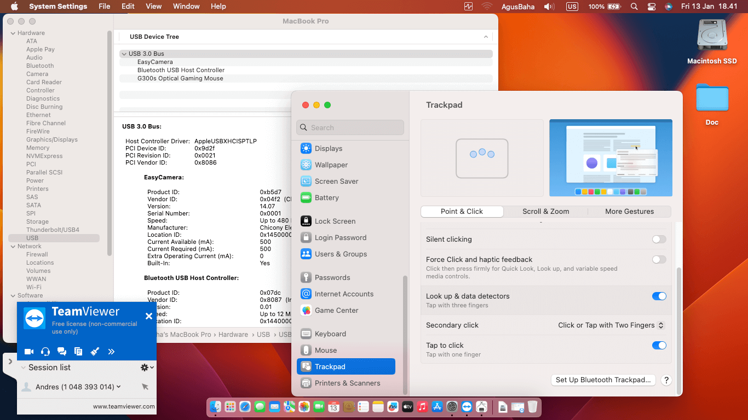The image size is (748, 420).
Task: Click TeamViewer whiteboard brush icon
Action: [x=95, y=352]
